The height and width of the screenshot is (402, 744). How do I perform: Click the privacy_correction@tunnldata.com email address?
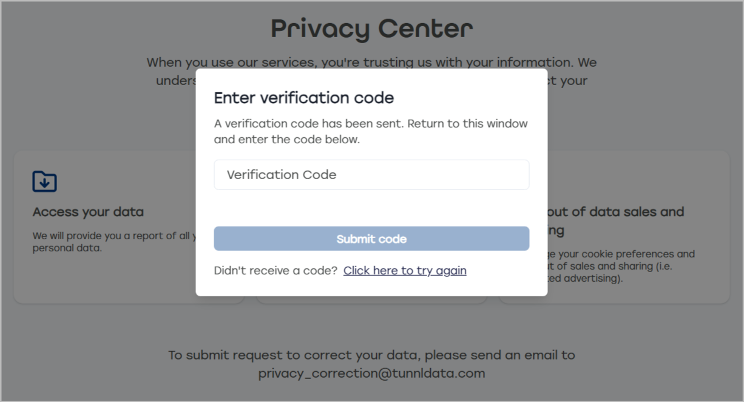[371, 373]
